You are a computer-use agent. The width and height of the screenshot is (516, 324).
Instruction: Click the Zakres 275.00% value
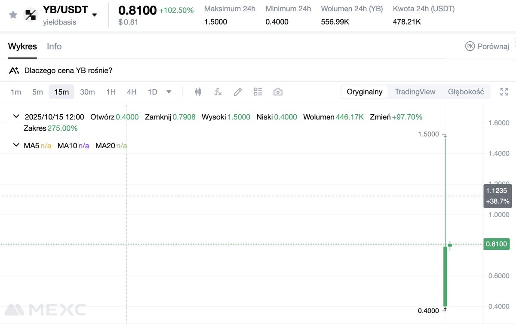(x=63, y=128)
